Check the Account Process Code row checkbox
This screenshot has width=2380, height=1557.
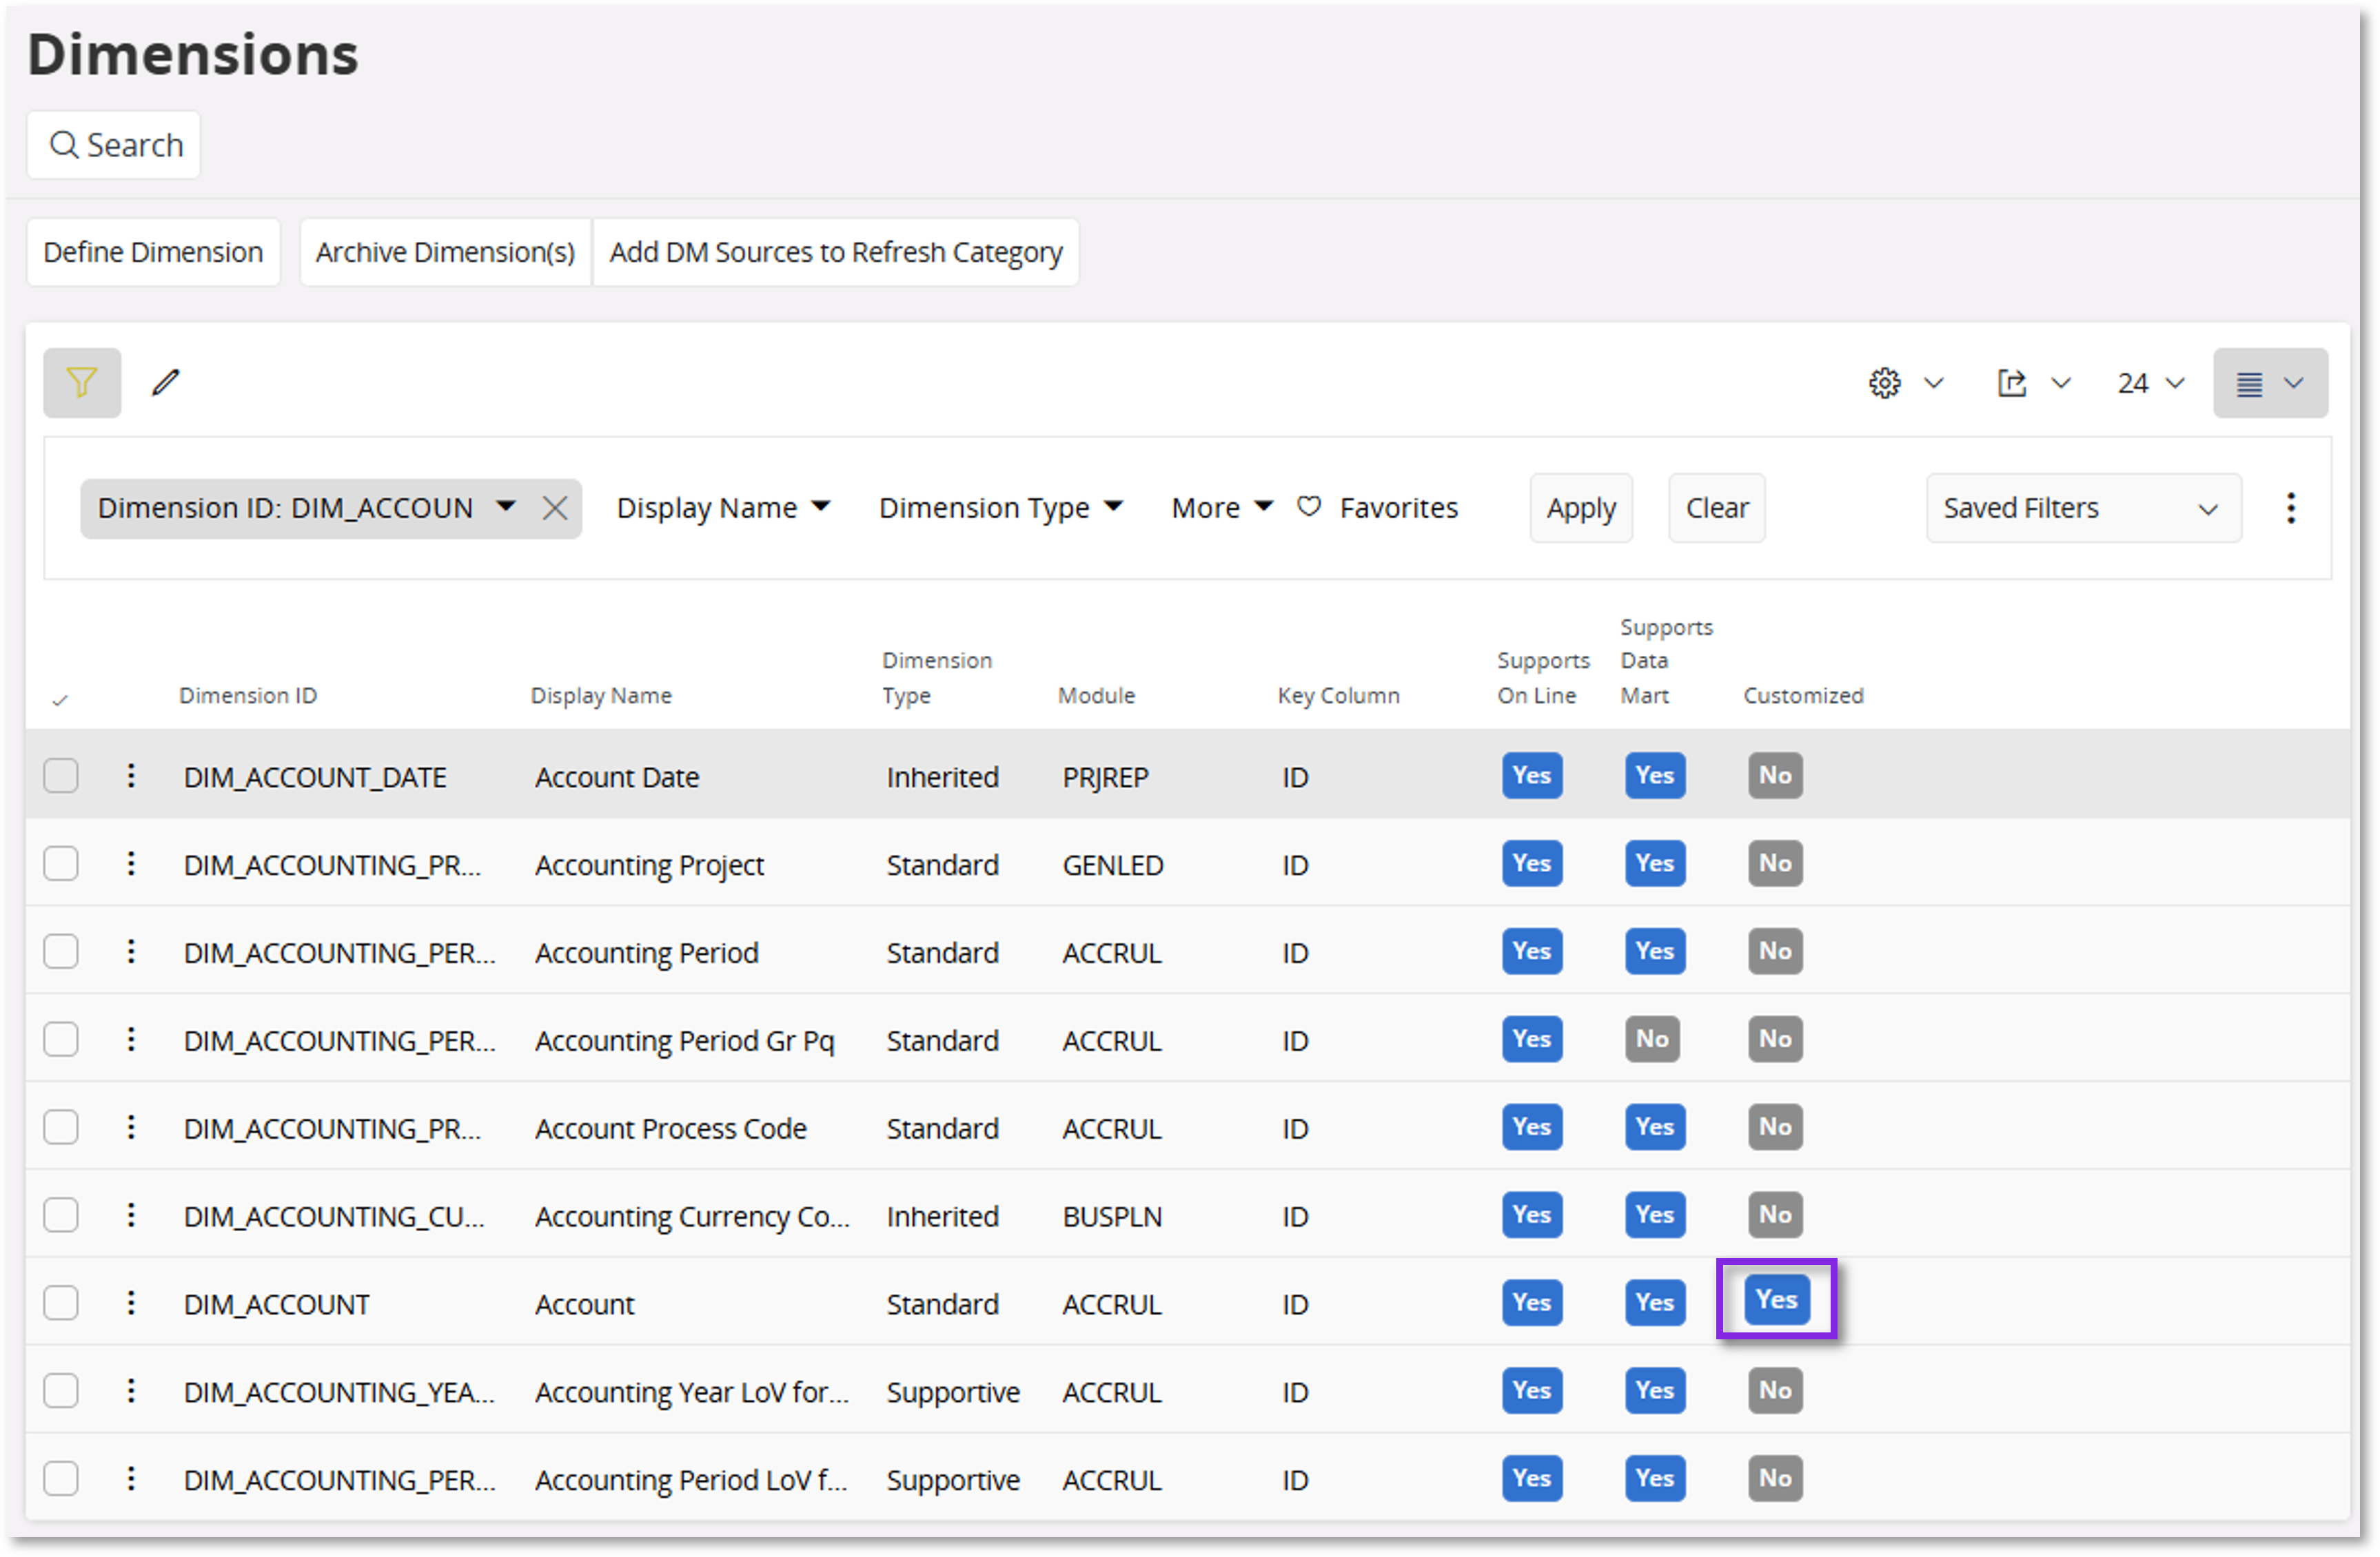tap(61, 1128)
